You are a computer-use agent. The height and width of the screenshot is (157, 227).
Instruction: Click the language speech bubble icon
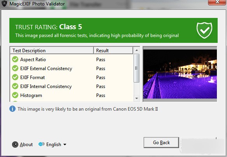41,144
